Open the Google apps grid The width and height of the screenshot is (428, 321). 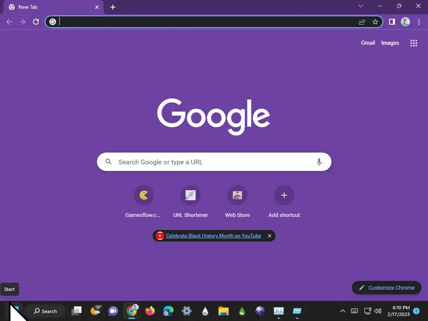(414, 43)
